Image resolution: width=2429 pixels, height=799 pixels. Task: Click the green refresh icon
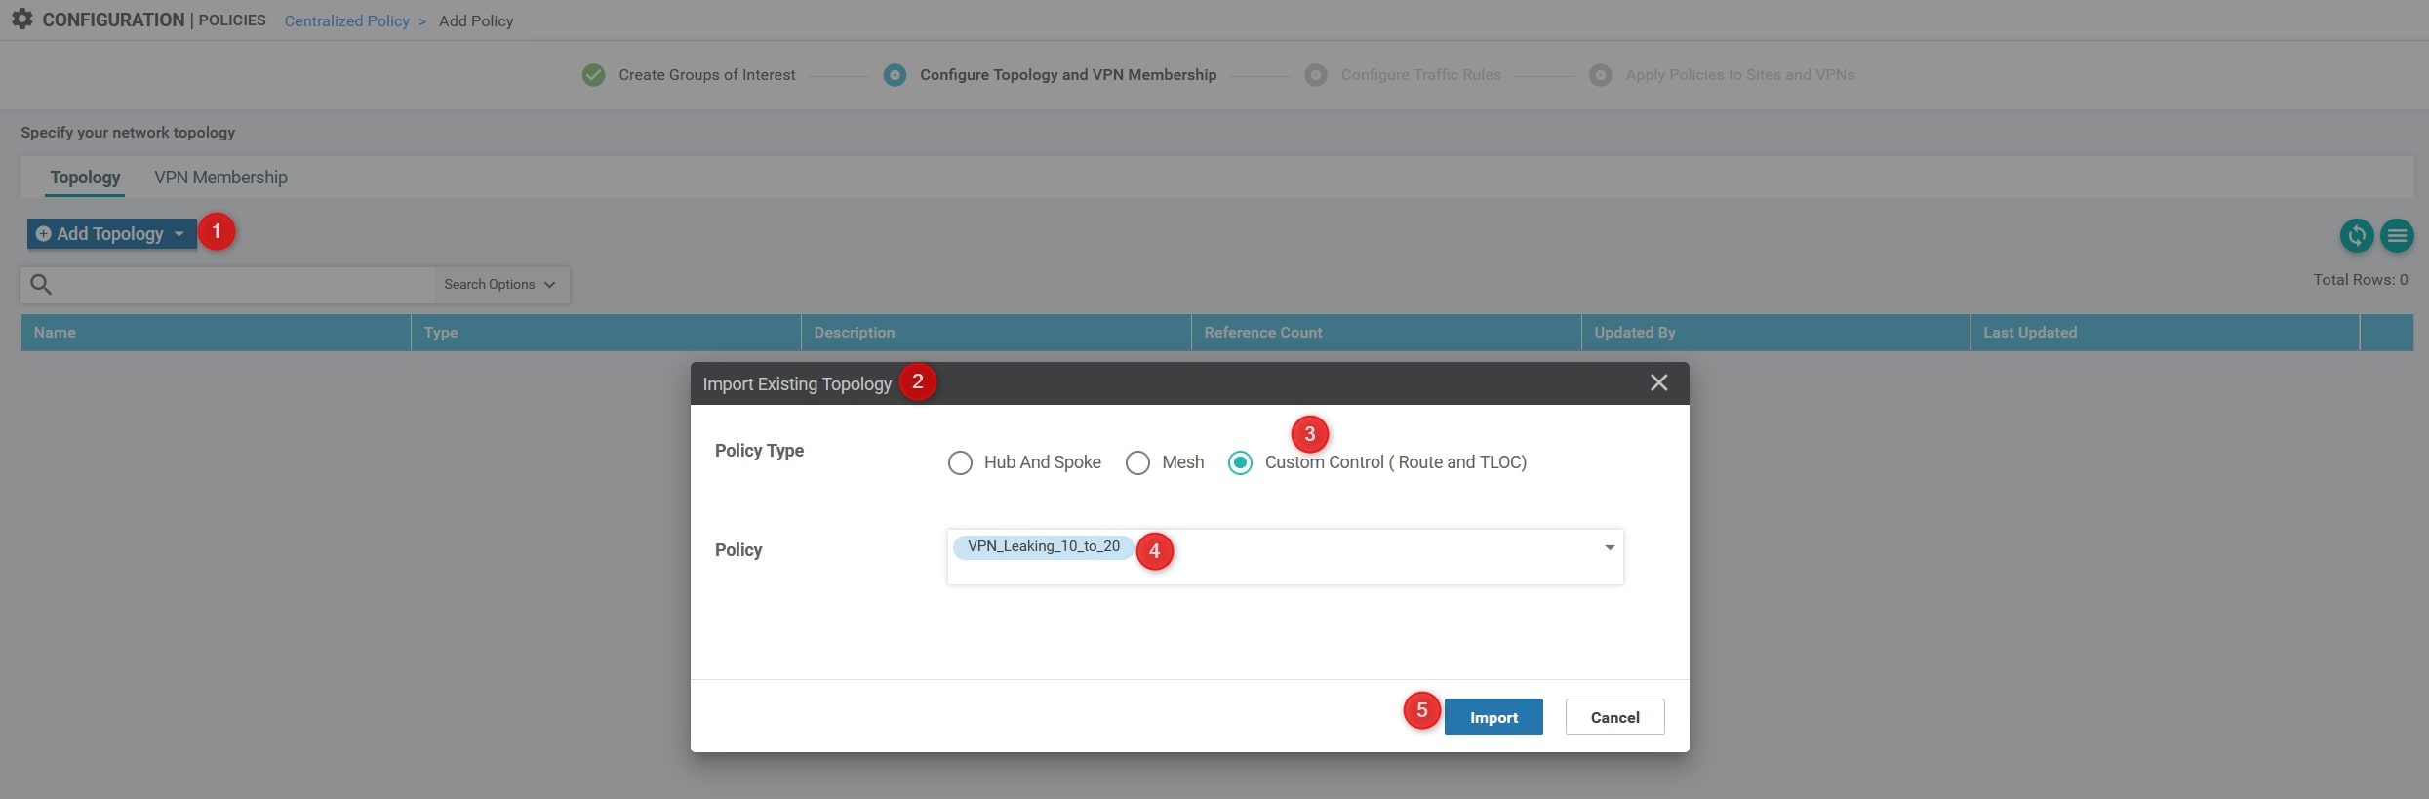pyautogui.click(x=2356, y=235)
